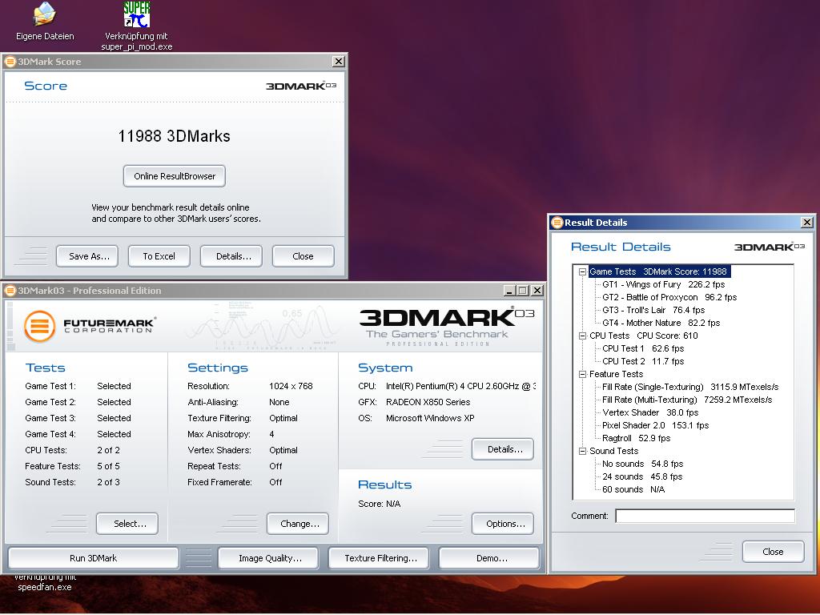Click the 3DMark Score window title icon
Screen dimensions: 820x615
pyautogui.click(x=10, y=62)
